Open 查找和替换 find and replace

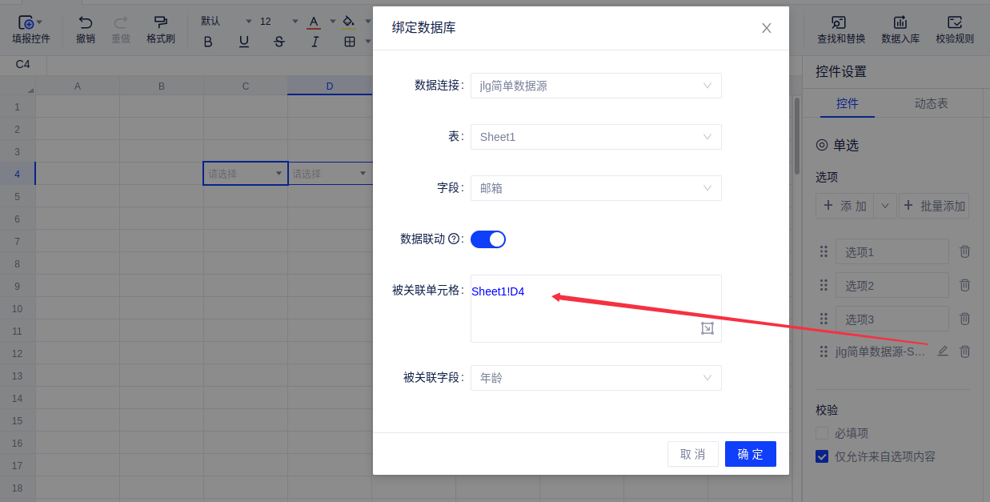click(840, 29)
